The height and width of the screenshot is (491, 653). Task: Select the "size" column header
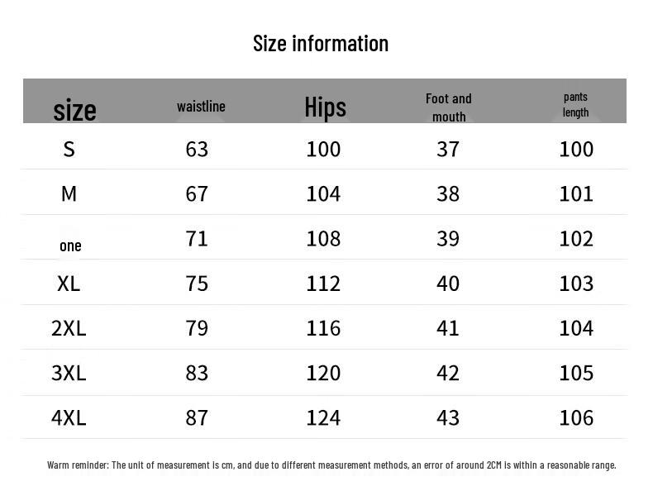click(74, 109)
